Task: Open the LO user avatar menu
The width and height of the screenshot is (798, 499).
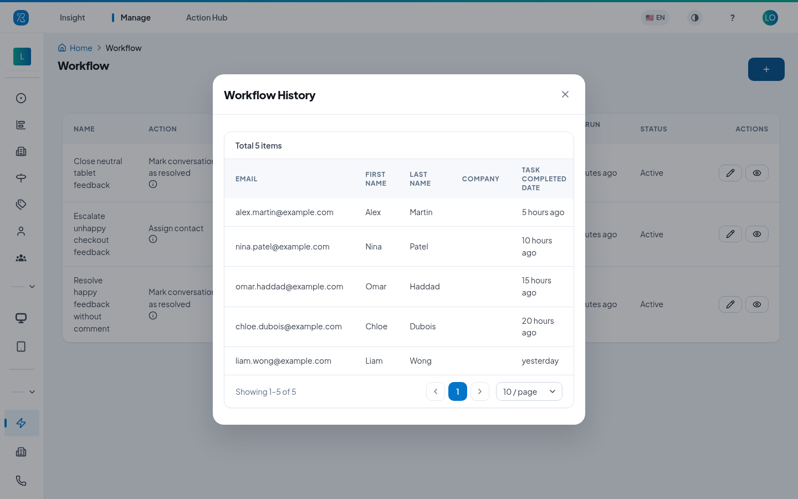Action: (x=770, y=18)
